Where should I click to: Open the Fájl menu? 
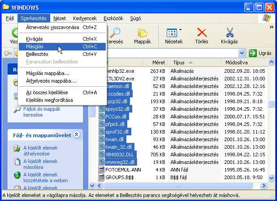coord(10,18)
